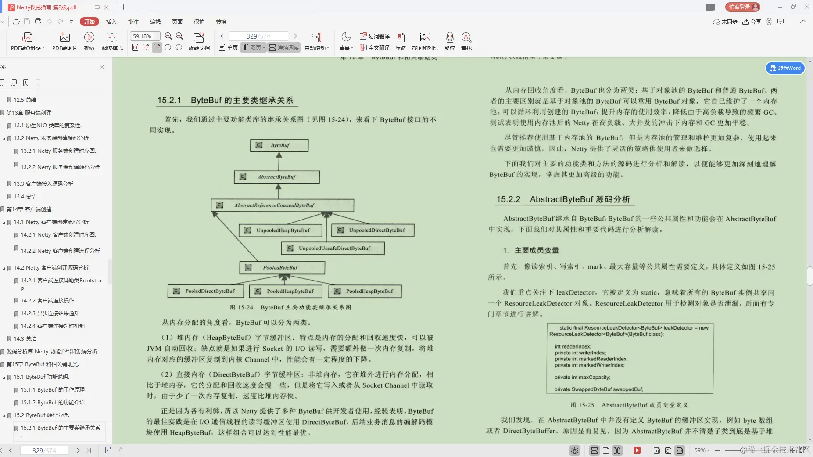Screen dimensions: 813x457
Task: Switch to the 插入 ribbon tab
Action: [x=111, y=22]
